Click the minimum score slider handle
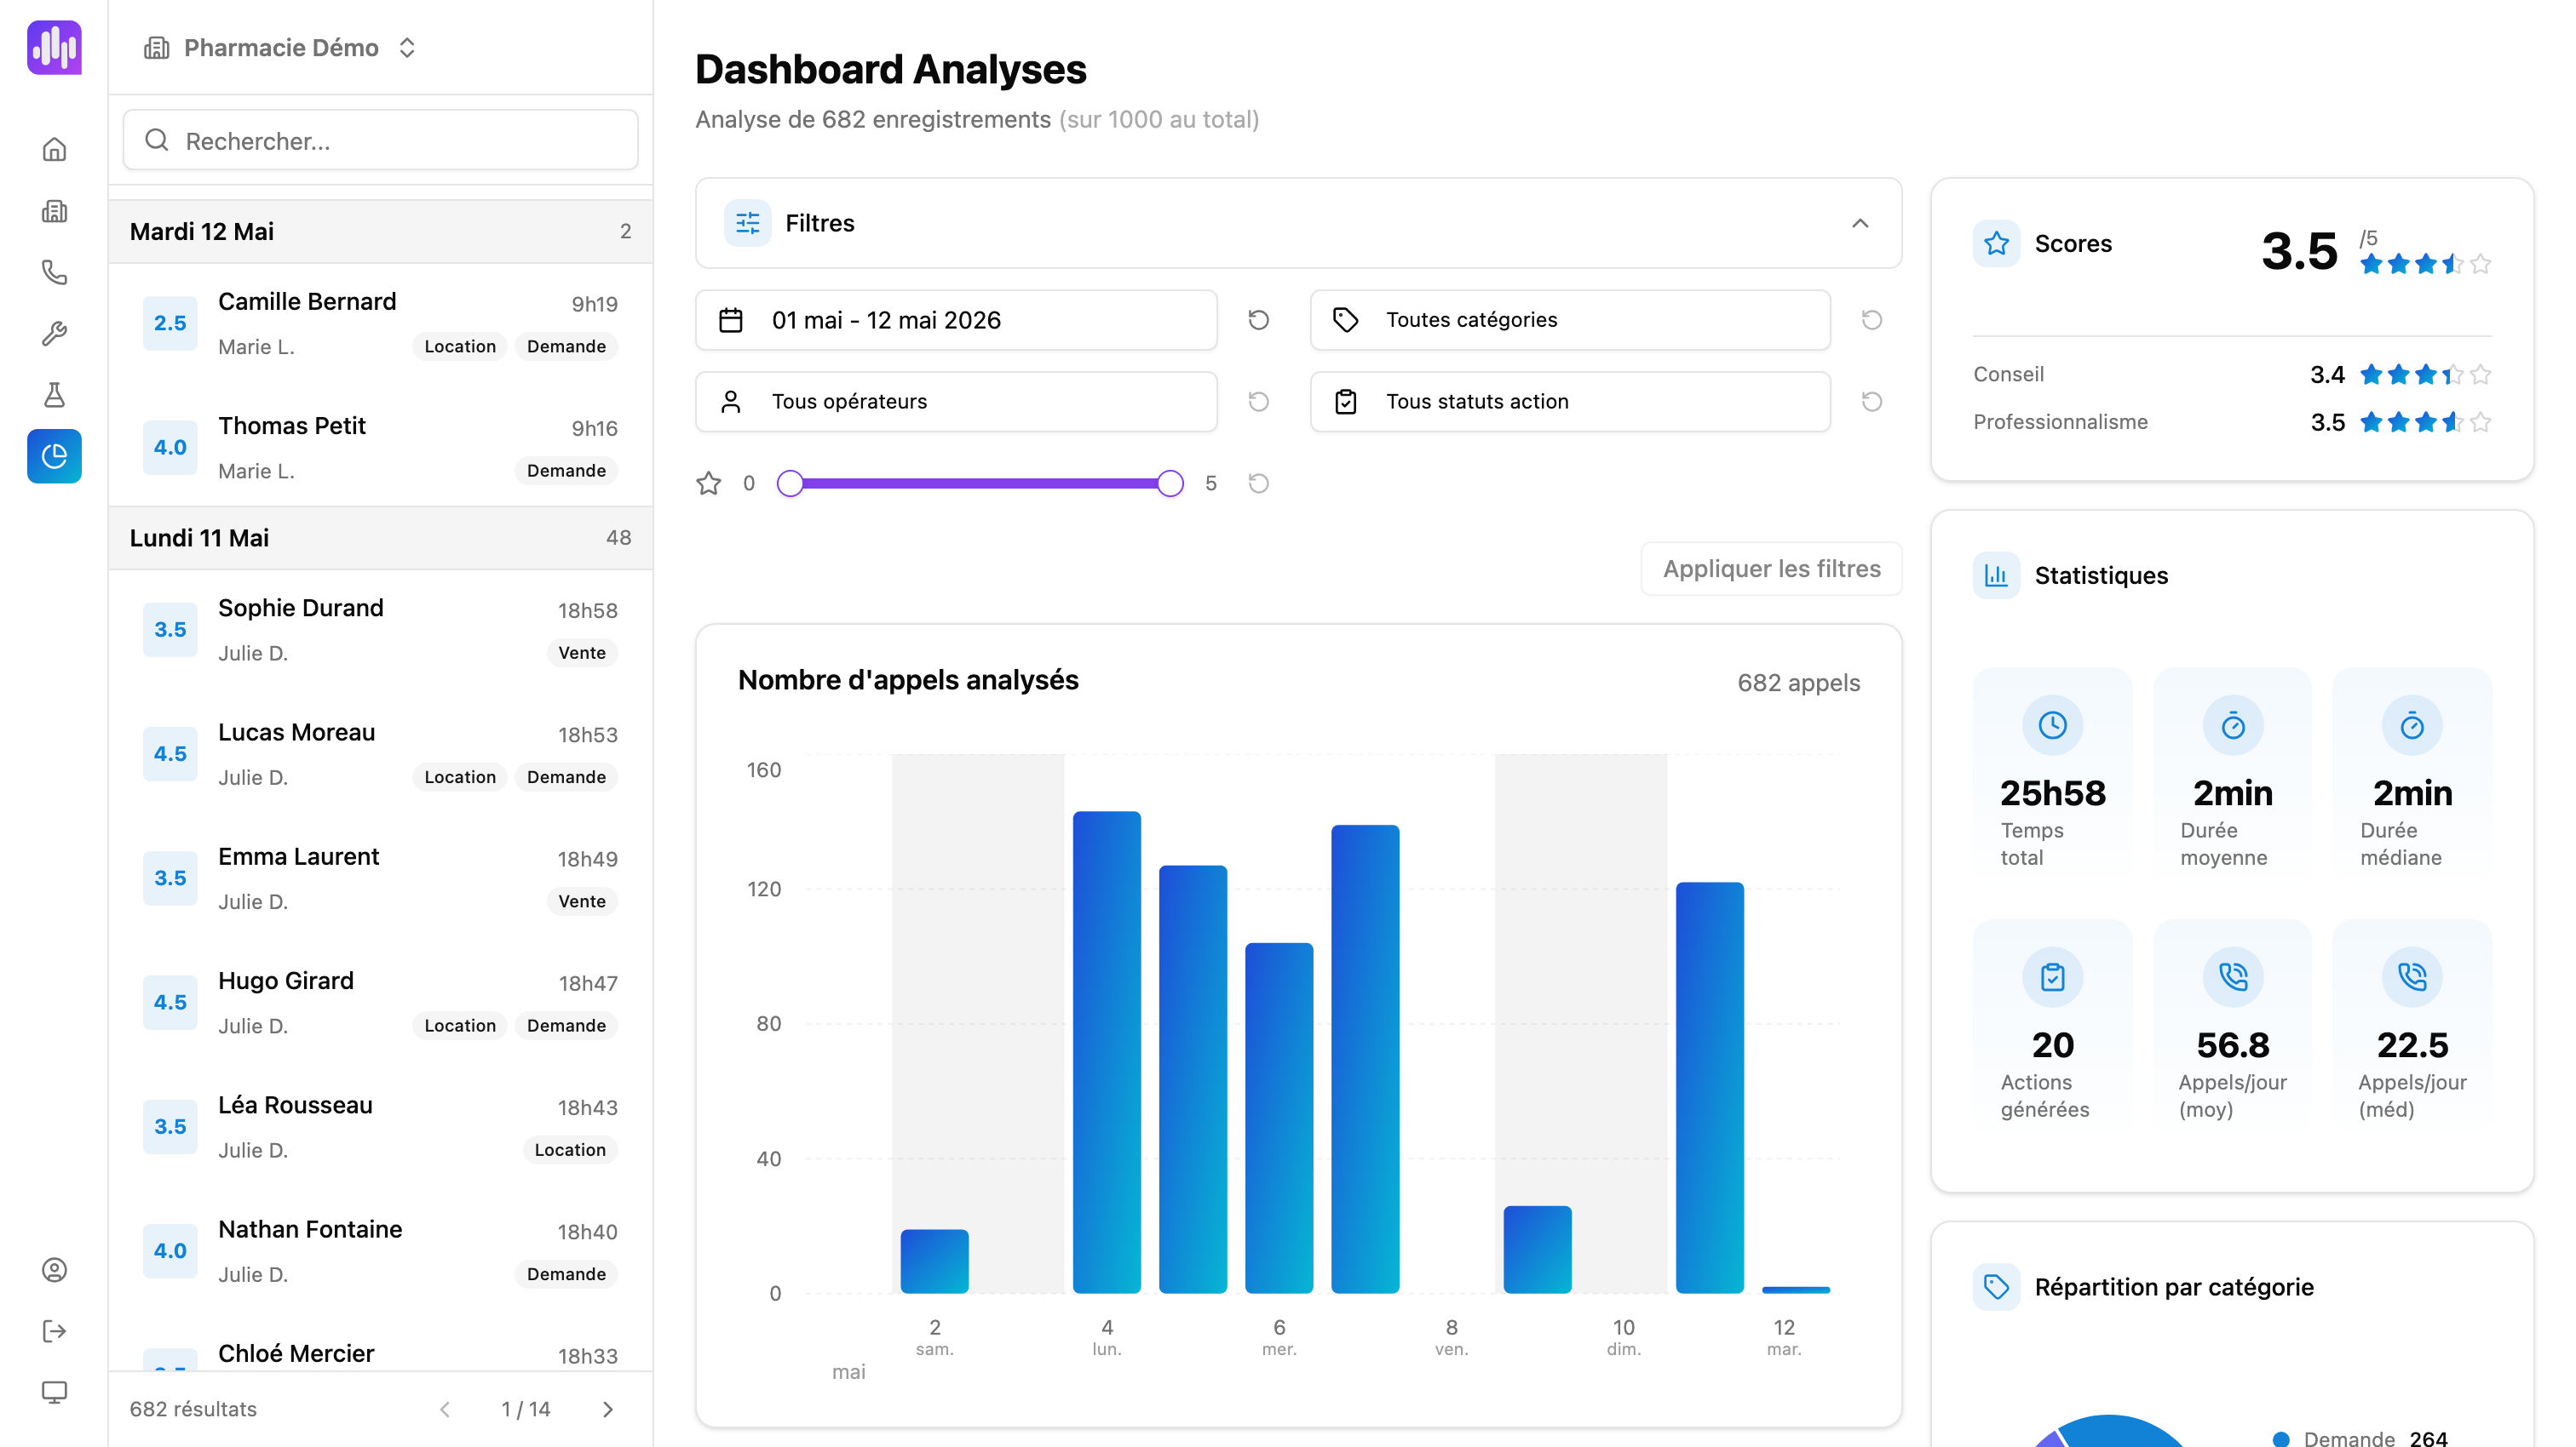The image size is (2576, 1447). point(790,483)
